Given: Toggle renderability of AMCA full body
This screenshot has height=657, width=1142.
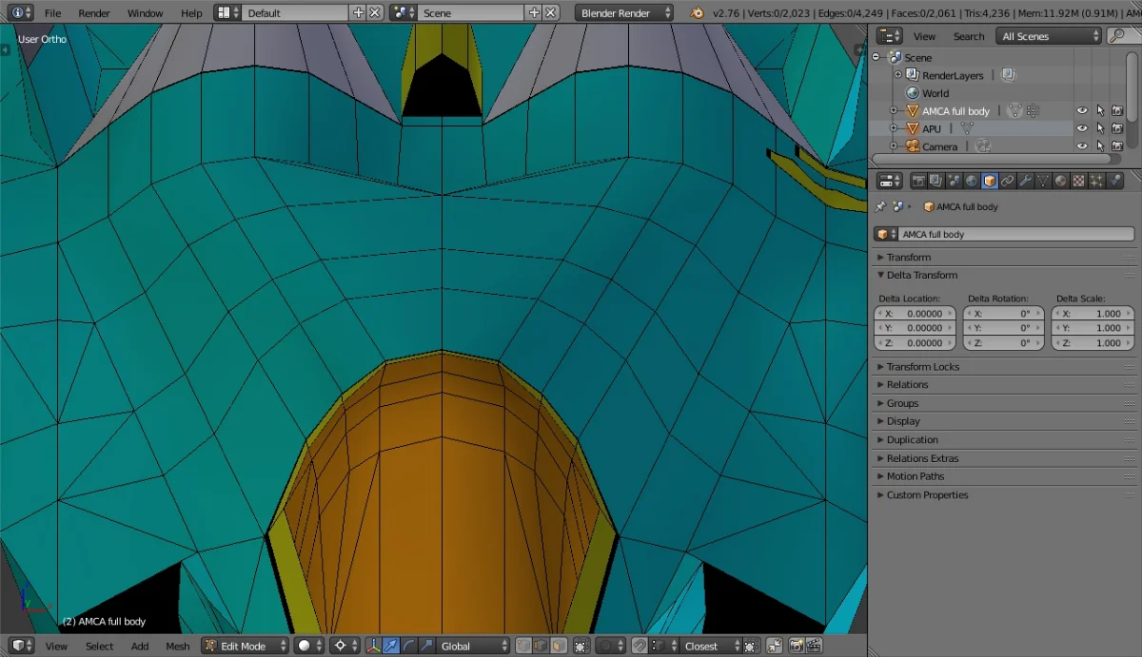Looking at the screenshot, I should pyautogui.click(x=1117, y=111).
